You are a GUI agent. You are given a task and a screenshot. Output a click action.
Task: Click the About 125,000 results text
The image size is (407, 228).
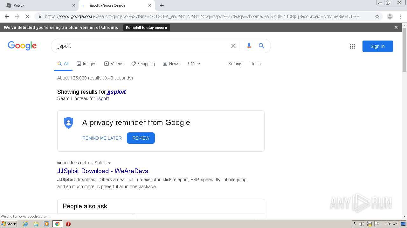95,78
